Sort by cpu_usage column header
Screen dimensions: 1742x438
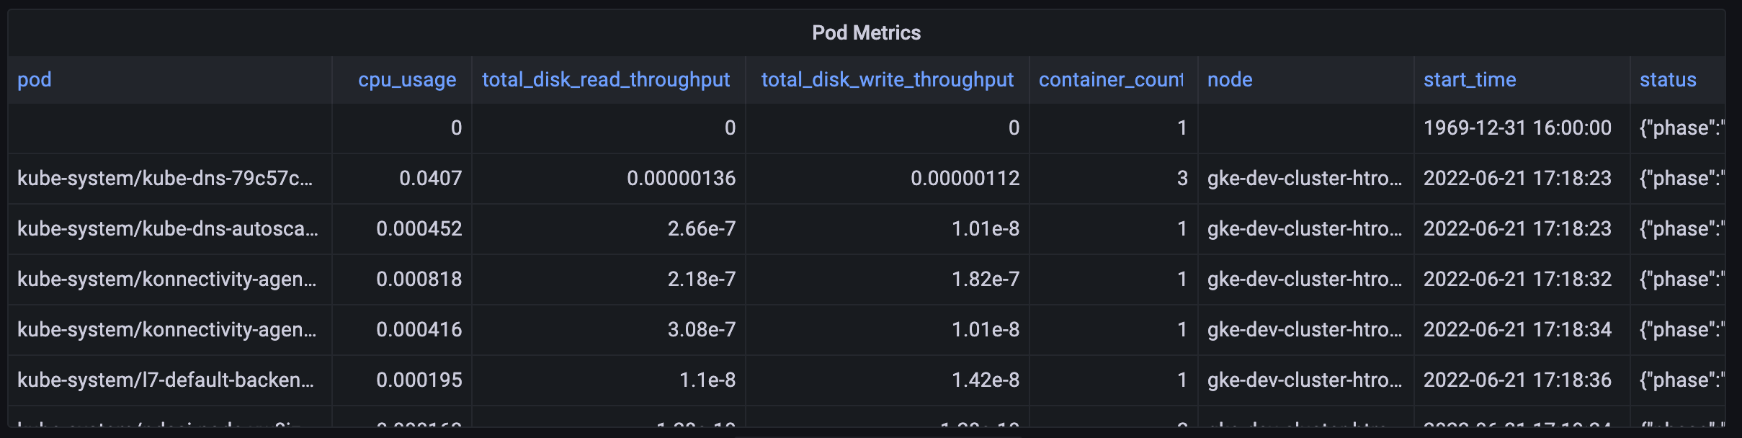(407, 79)
